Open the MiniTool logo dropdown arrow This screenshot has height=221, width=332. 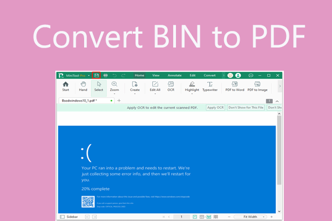coord(89,76)
